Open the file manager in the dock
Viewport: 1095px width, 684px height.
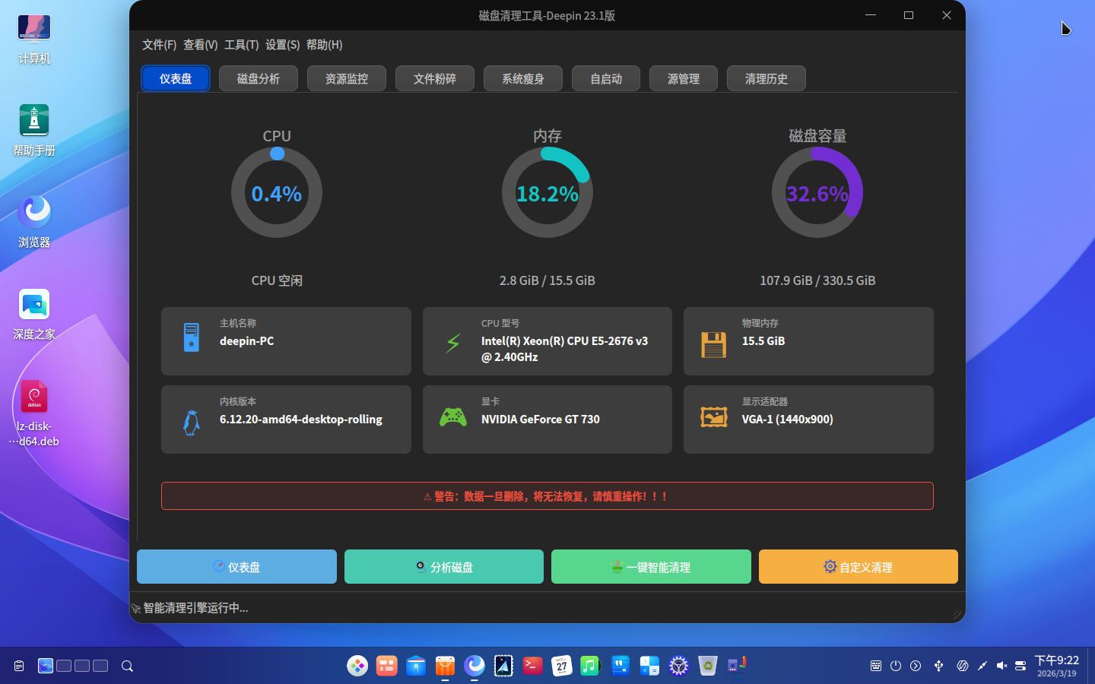point(416,666)
